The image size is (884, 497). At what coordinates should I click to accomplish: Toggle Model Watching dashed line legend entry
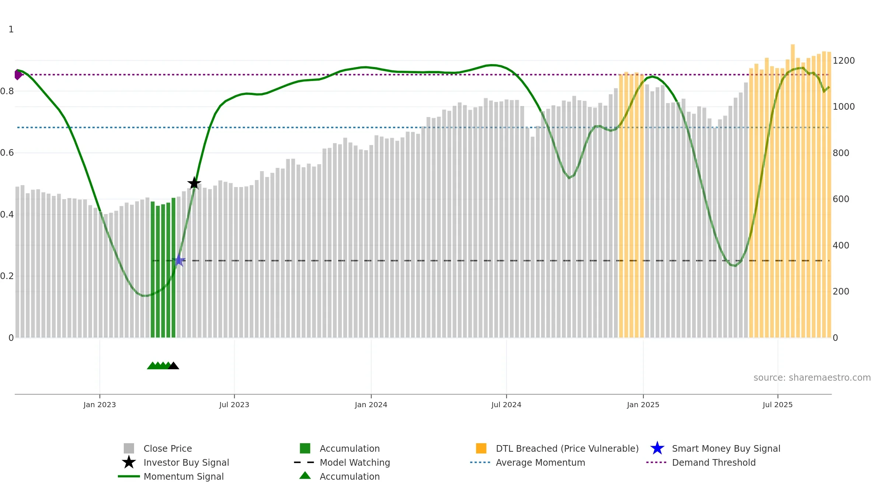pyautogui.click(x=355, y=462)
